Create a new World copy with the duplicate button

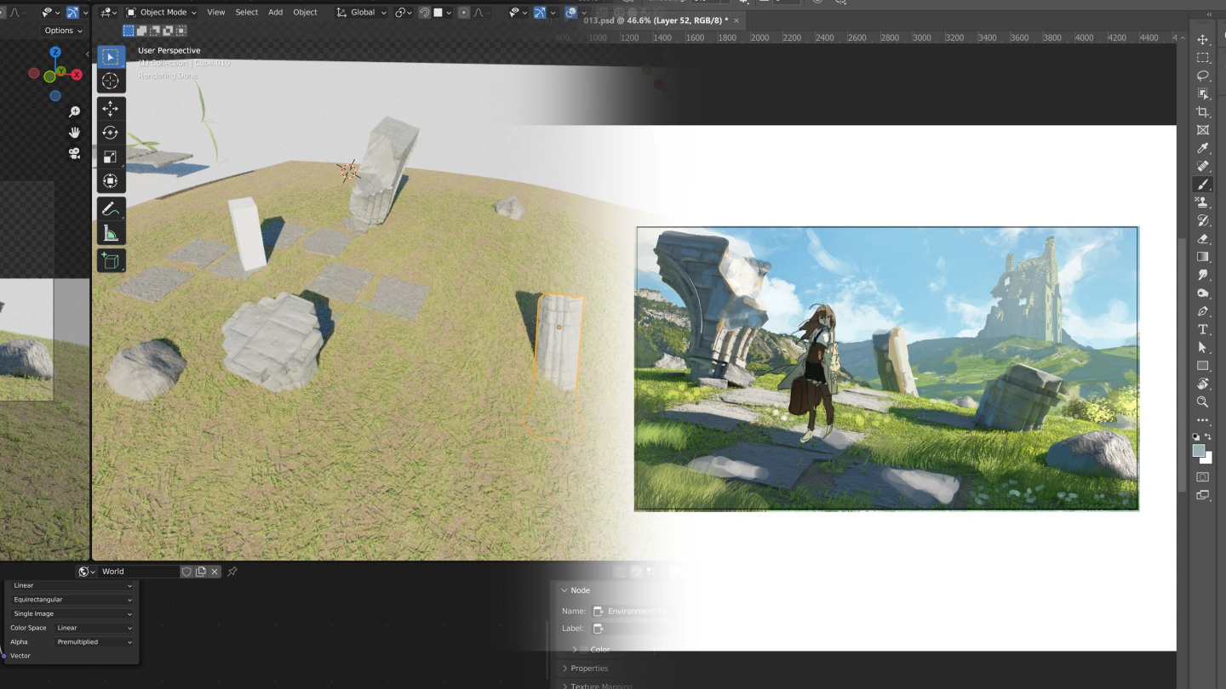click(x=201, y=571)
